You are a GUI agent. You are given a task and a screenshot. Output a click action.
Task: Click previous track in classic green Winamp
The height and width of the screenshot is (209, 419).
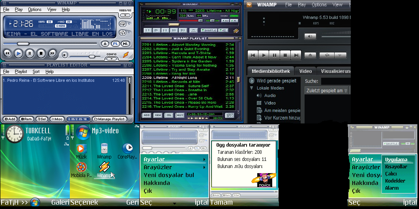[x=147, y=30]
